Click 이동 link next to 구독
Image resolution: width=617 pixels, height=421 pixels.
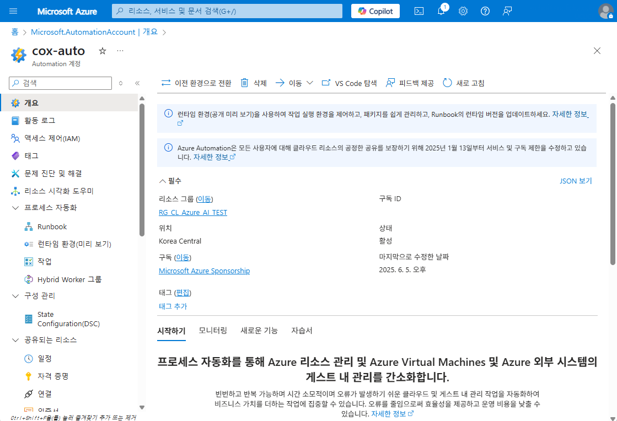tap(183, 257)
